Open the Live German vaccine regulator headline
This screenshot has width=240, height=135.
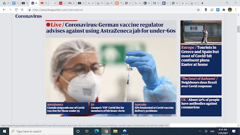(111, 28)
